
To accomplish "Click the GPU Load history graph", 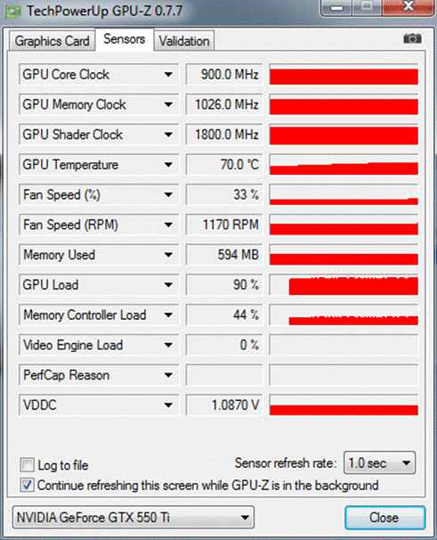I will [344, 285].
